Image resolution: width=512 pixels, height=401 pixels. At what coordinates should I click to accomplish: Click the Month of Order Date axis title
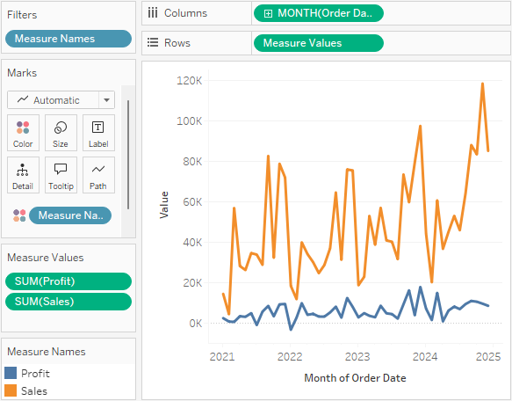coord(355,378)
